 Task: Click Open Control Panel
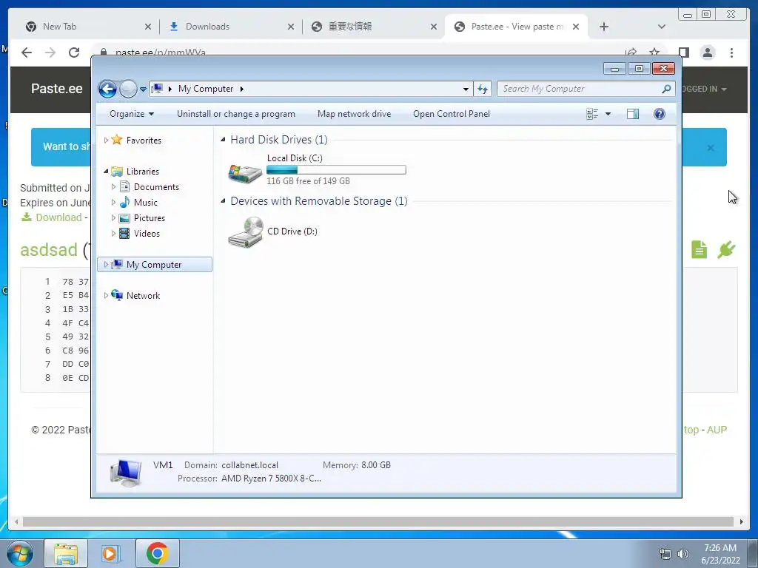[x=452, y=114]
